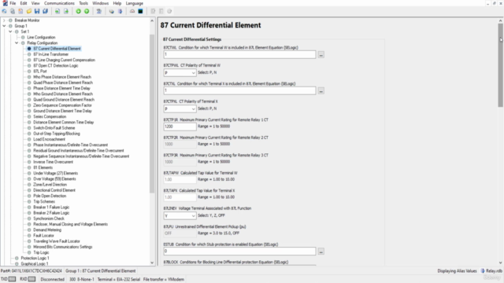Select Zero-Sequence Compensation Factor node

point(63,105)
